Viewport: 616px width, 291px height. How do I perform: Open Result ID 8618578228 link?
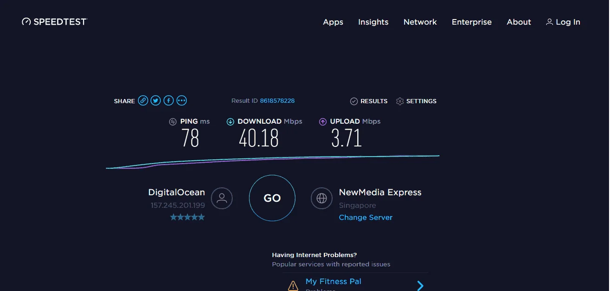(x=277, y=101)
